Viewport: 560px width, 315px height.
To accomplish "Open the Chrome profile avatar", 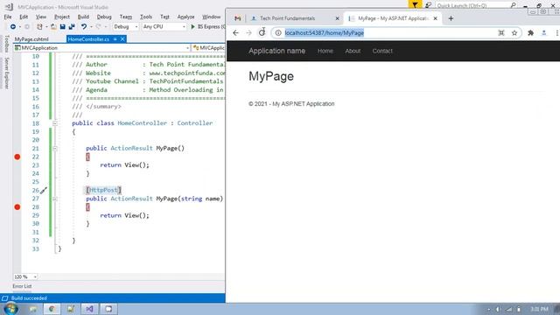I will (544, 33).
